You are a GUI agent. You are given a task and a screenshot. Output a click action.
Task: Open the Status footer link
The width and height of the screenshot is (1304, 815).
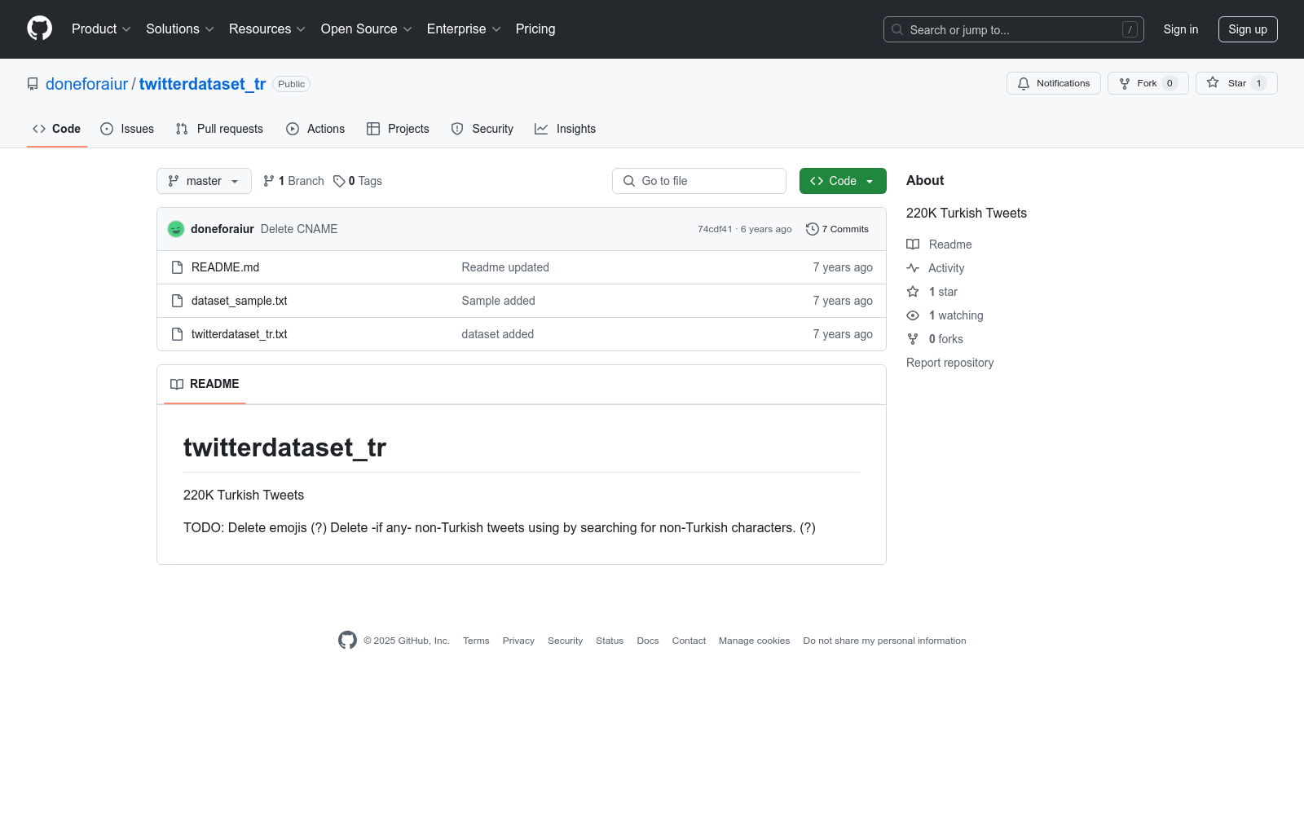pos(610,641)
